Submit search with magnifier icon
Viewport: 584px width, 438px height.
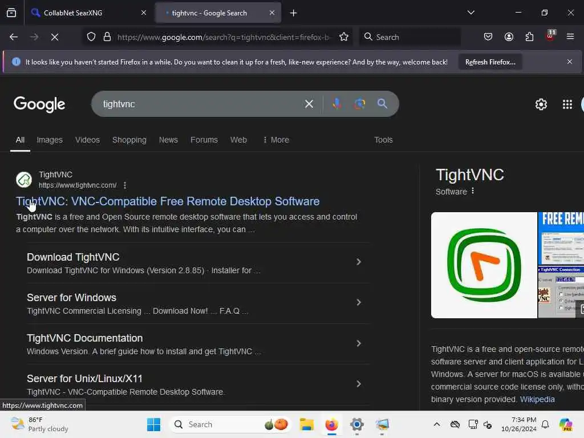[x=382, y=104]
